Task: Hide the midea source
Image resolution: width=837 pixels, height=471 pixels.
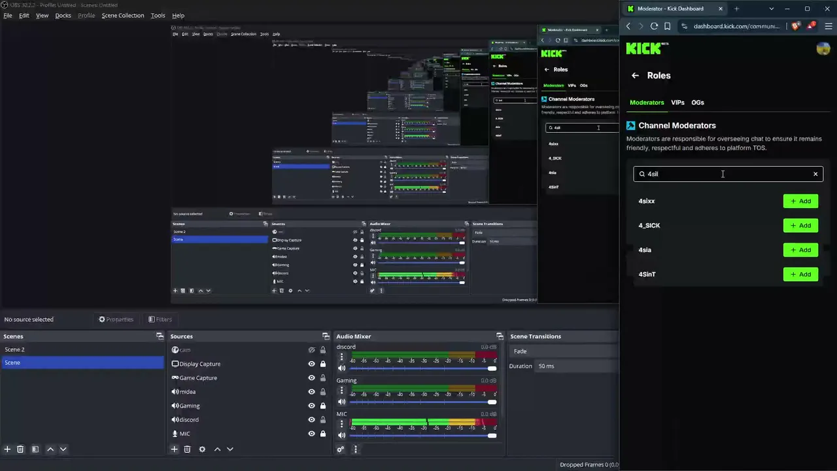Action: click(x=311, y=392)
